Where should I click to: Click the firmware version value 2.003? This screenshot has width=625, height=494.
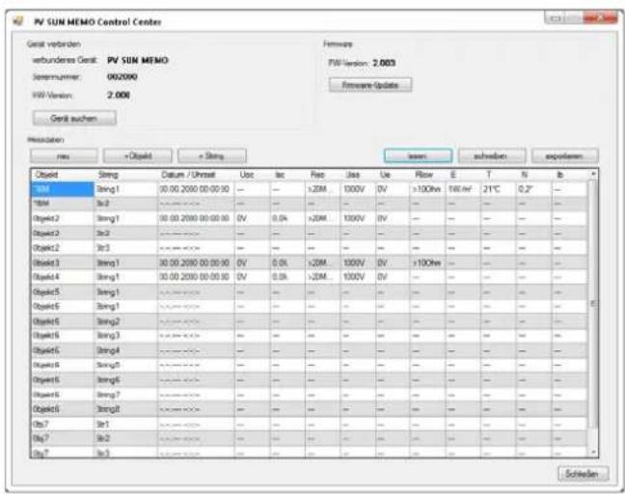click(384, 63)
